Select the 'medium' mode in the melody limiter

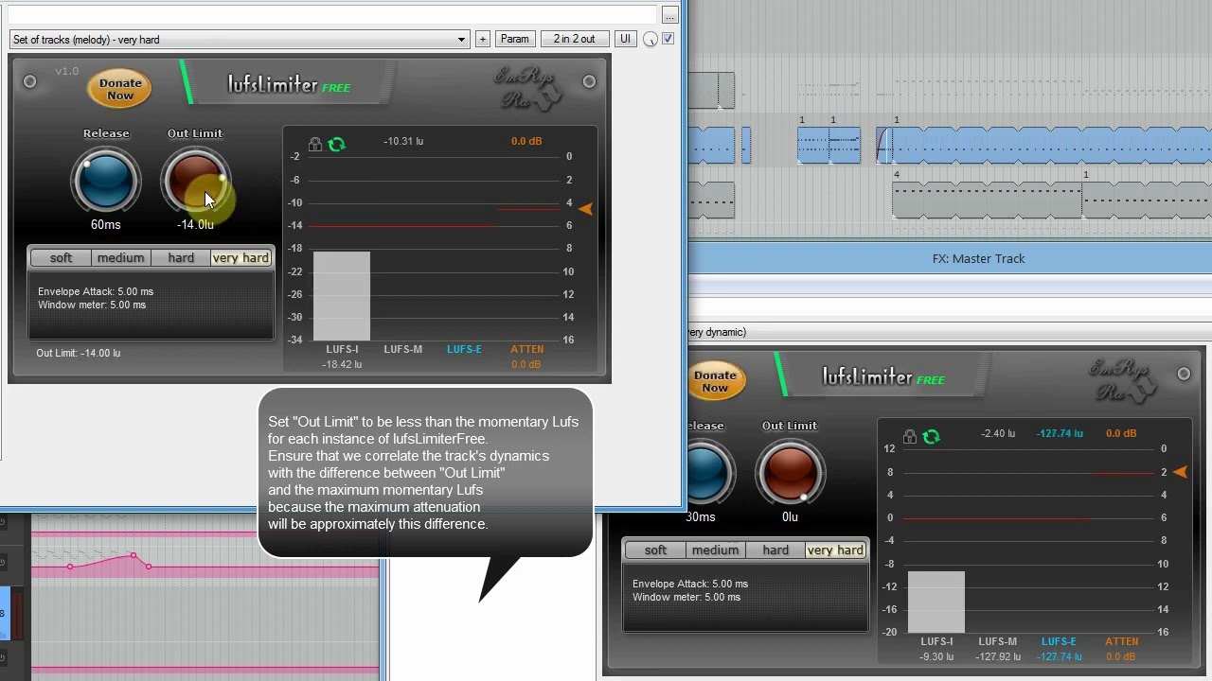click(x=120, y=258)
